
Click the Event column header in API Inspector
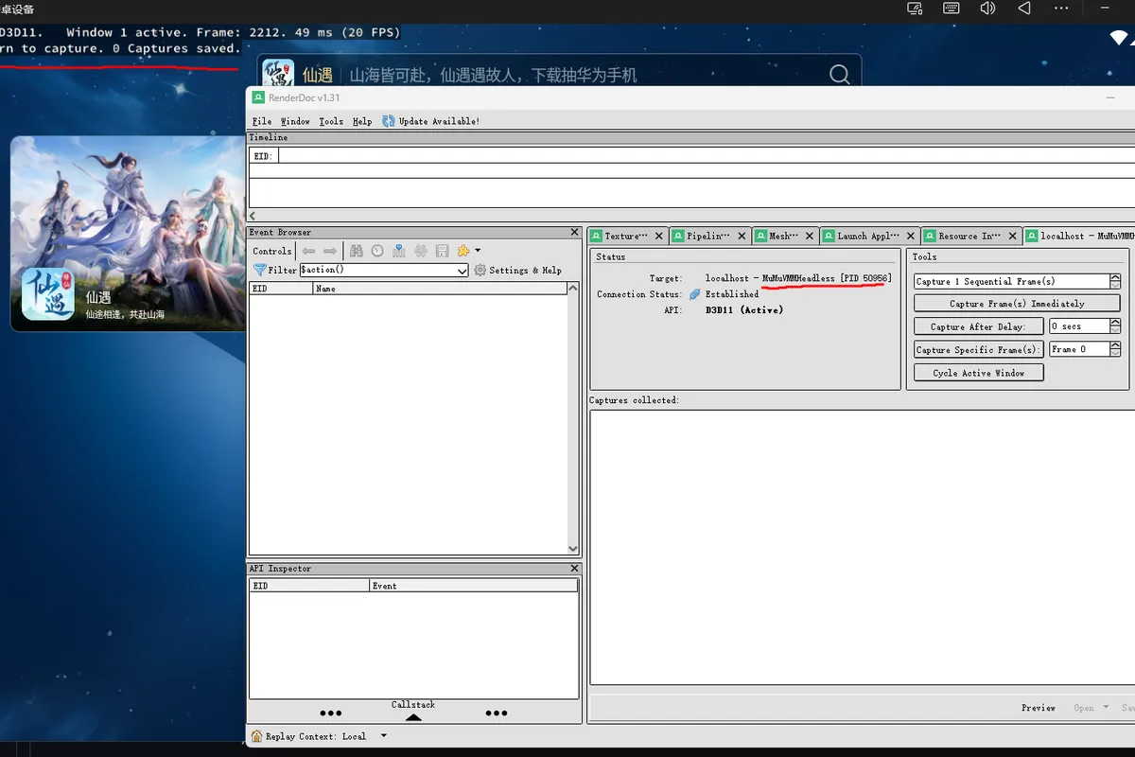pyautogui.click(x=473, y=586)
